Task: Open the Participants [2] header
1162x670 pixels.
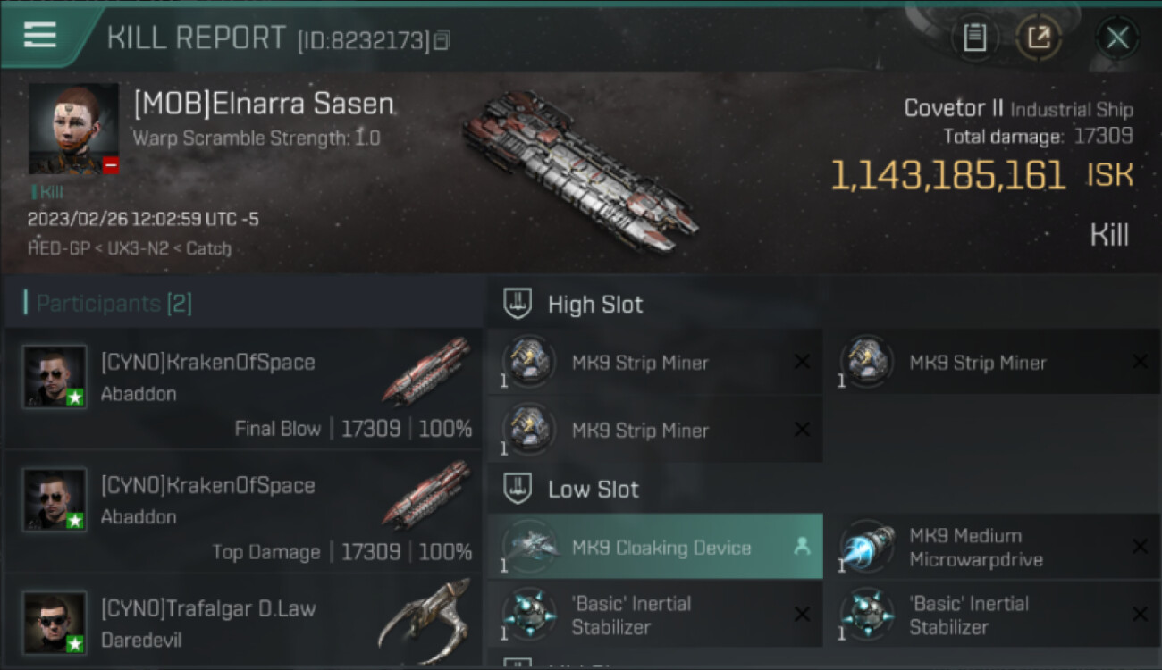Action: 114,304
